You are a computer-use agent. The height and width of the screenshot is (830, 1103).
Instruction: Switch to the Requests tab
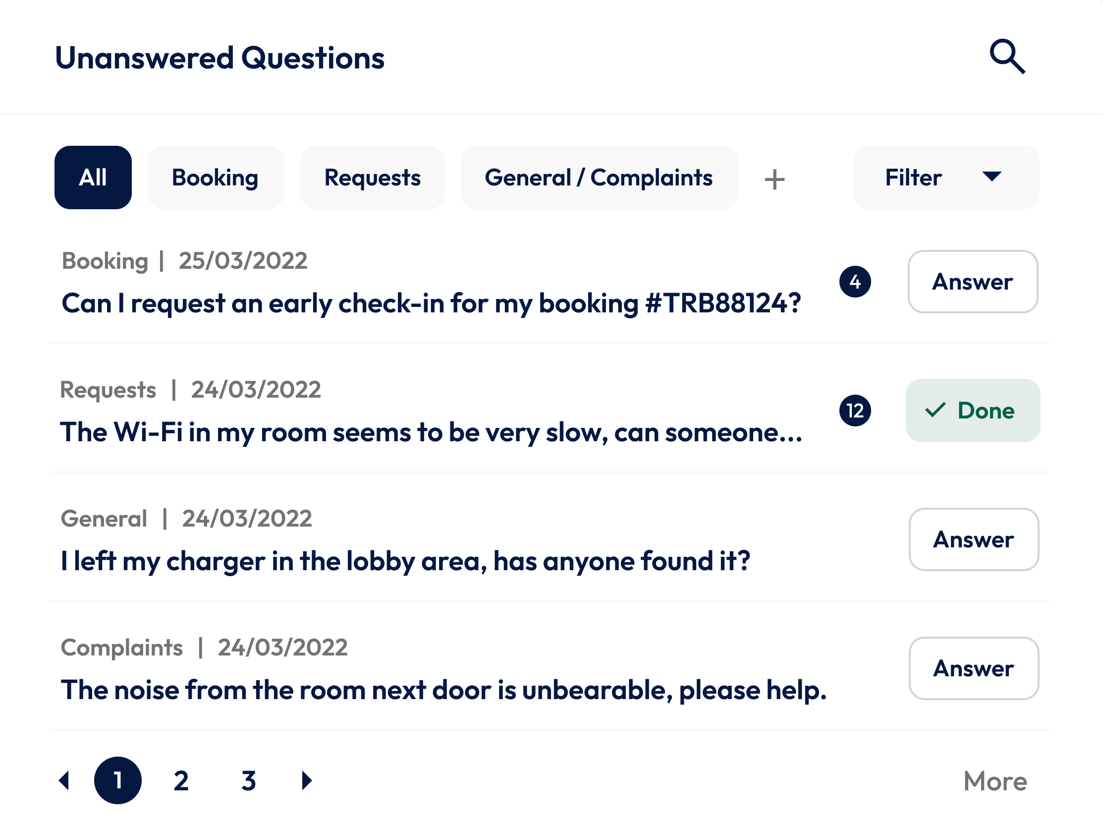372,178
